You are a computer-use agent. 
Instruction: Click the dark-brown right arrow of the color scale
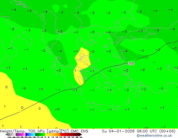pos(81,134)
